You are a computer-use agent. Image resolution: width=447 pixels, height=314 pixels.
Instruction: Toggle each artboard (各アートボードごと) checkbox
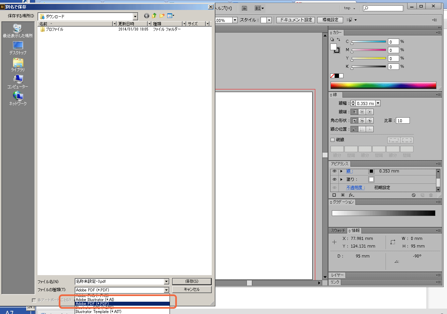click(x=34, y=300)
